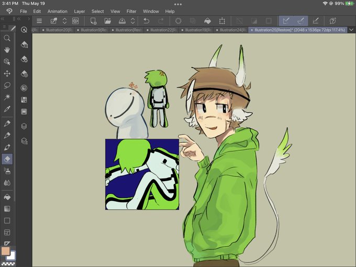Undo the last action

tap(147, 21)
